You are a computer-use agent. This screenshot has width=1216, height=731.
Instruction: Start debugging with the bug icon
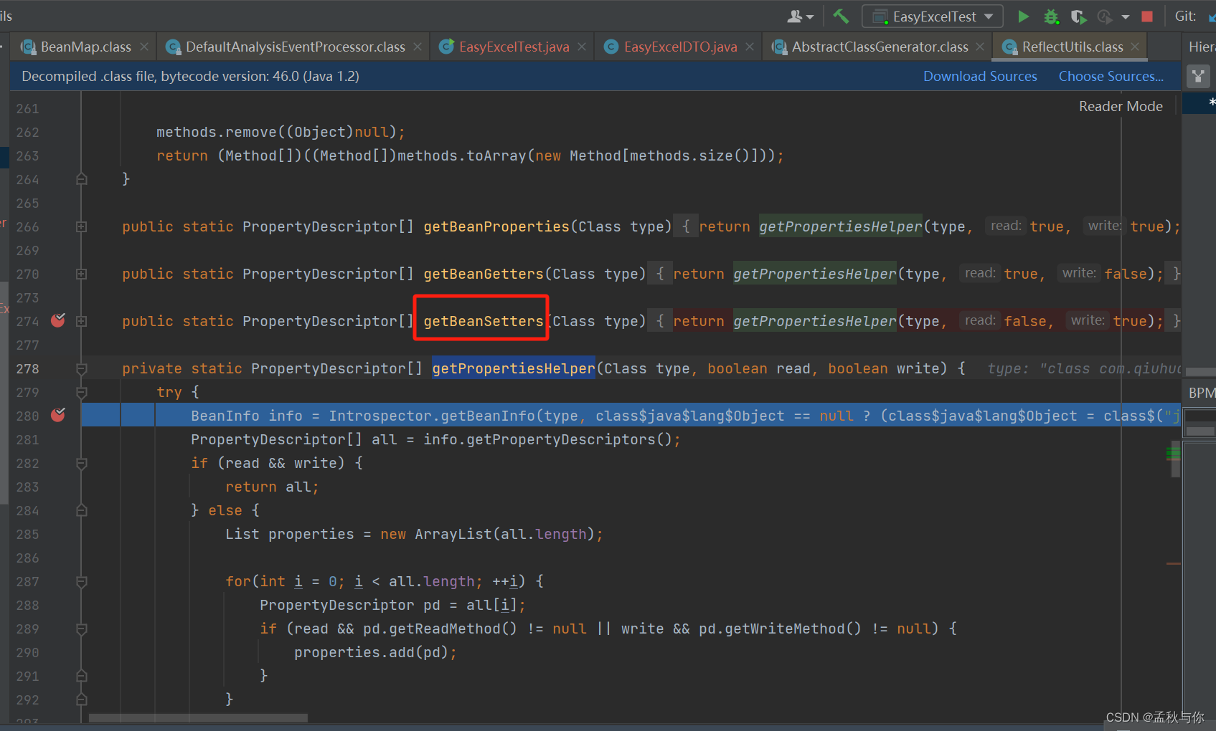click(1051, 16)
